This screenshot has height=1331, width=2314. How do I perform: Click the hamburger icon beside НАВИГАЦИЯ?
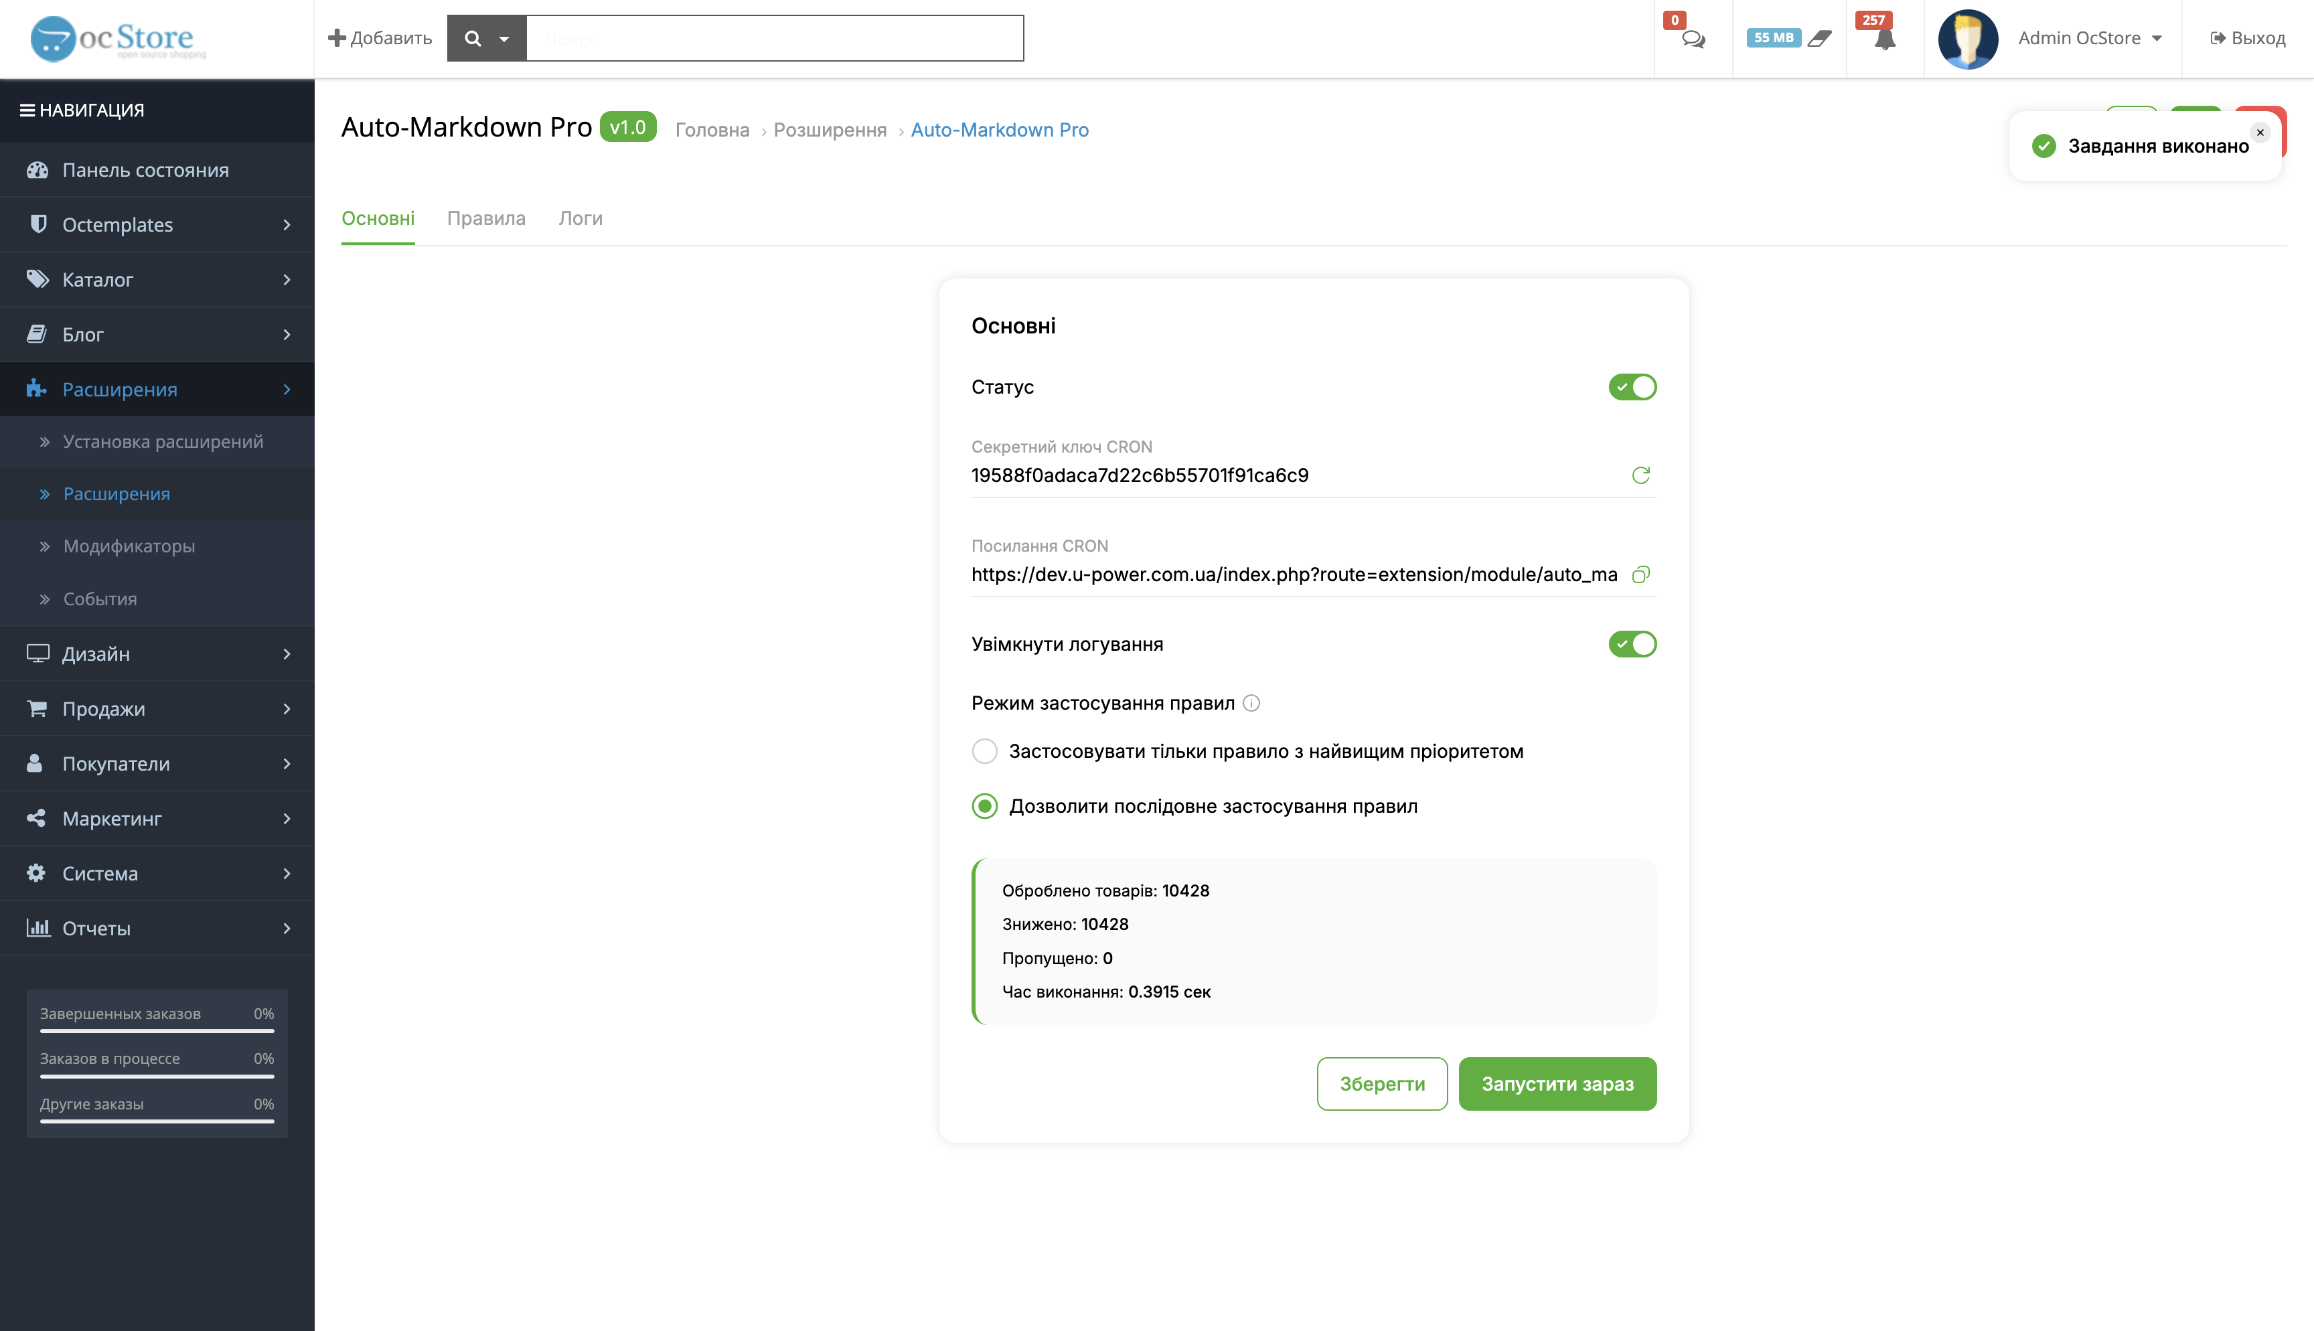point(27,110)
